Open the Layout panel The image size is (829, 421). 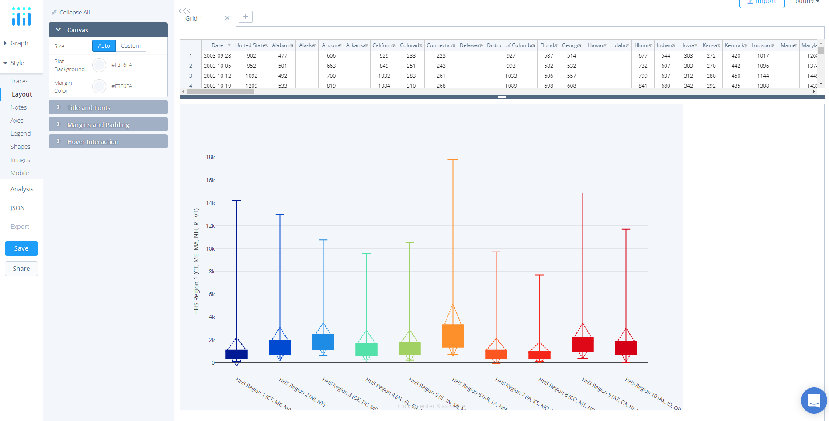[22, 94]
